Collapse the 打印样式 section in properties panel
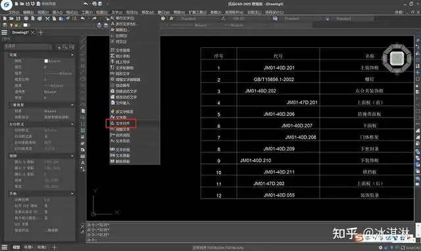The width and height of the screenshot is (421, 251). [72, 124]
